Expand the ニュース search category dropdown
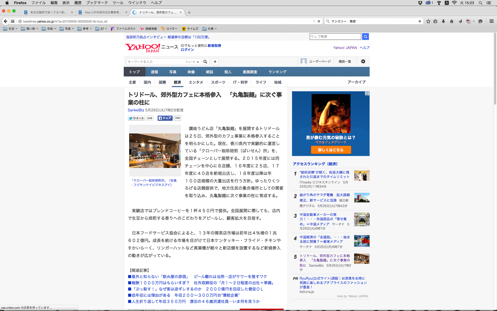497x311 pixels. click(x=192, y=62)
